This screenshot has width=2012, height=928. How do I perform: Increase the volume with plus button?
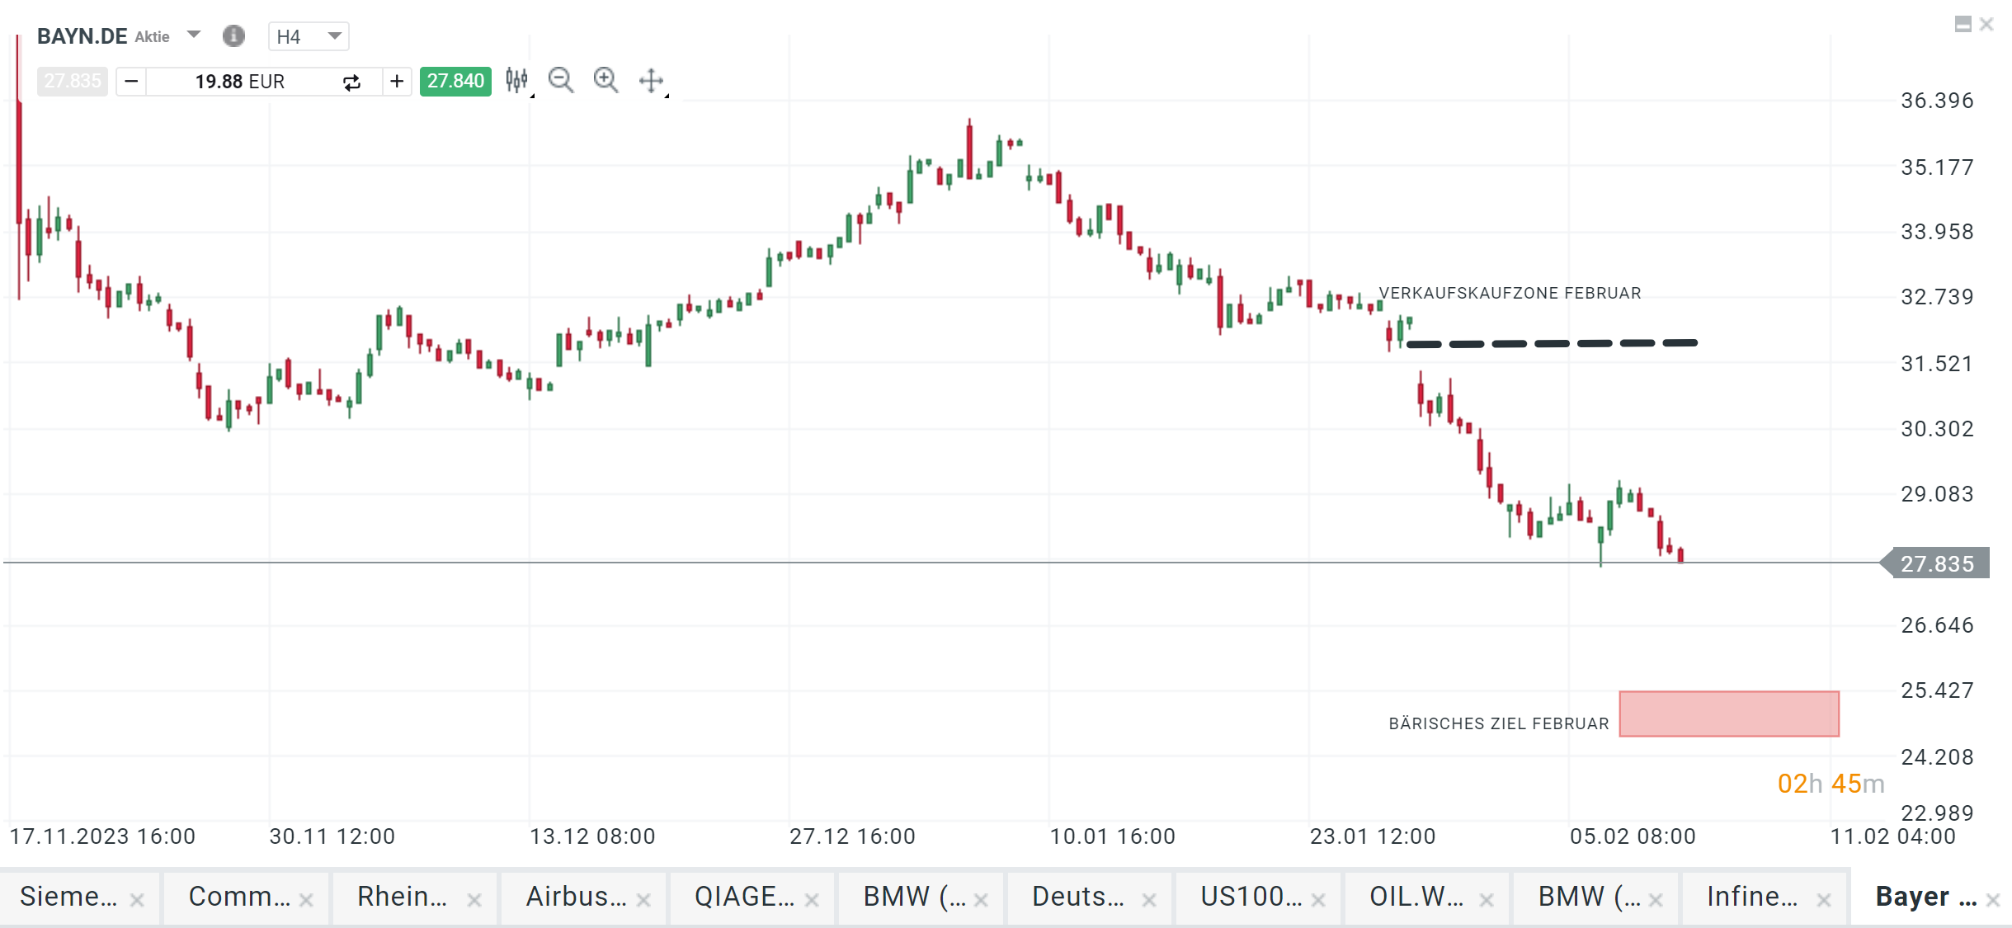pyautogui.click(x=397, y=82)
